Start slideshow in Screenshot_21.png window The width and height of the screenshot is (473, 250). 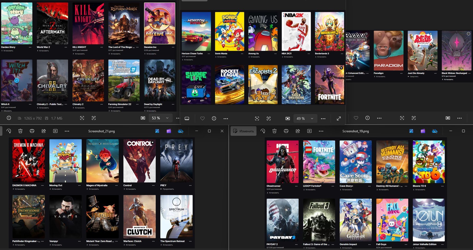pos(55,131)
